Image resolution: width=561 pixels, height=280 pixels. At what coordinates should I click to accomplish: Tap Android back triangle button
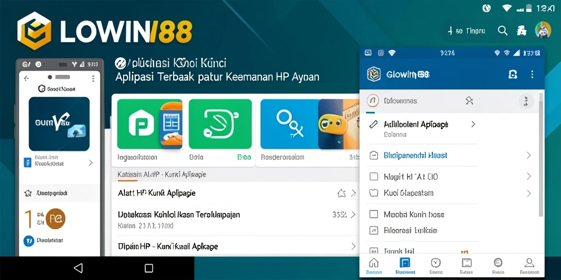tap(78, 268)
